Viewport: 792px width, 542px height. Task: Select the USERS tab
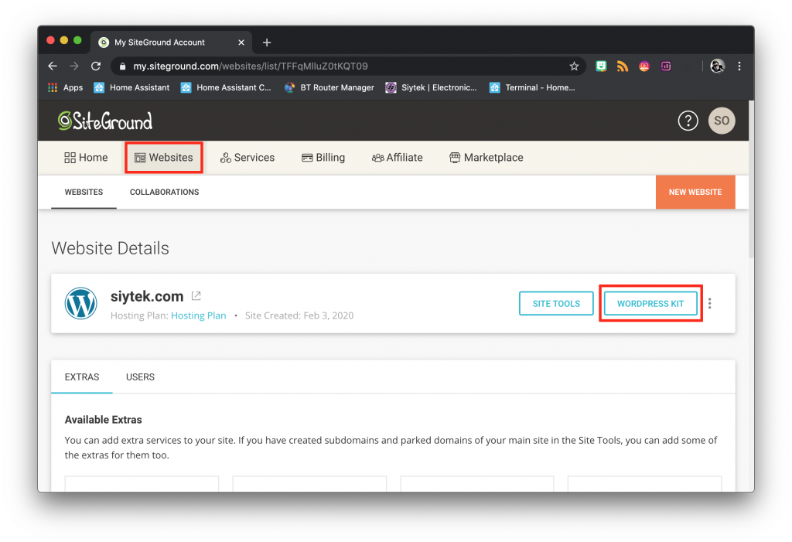tap(141, 377)
